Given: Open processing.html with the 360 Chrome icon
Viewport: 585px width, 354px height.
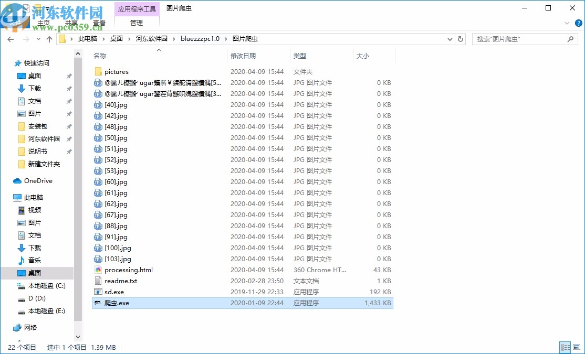Looking at the screenshot, I should (99, 270).
